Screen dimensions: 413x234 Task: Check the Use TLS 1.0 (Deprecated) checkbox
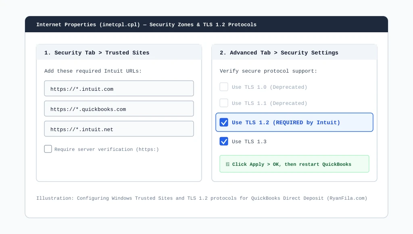[x=224, y=87]
